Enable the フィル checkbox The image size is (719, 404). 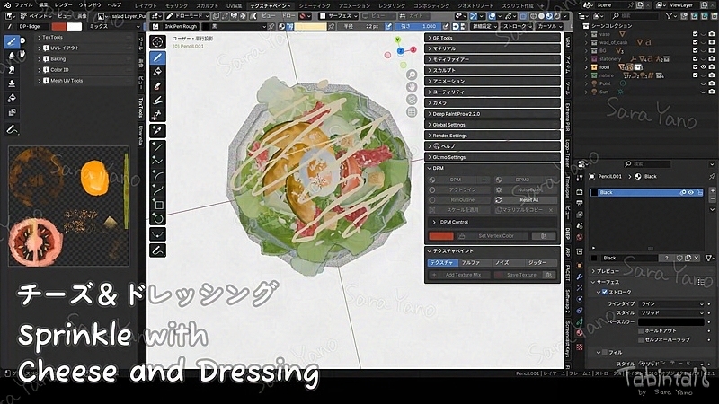604,352
